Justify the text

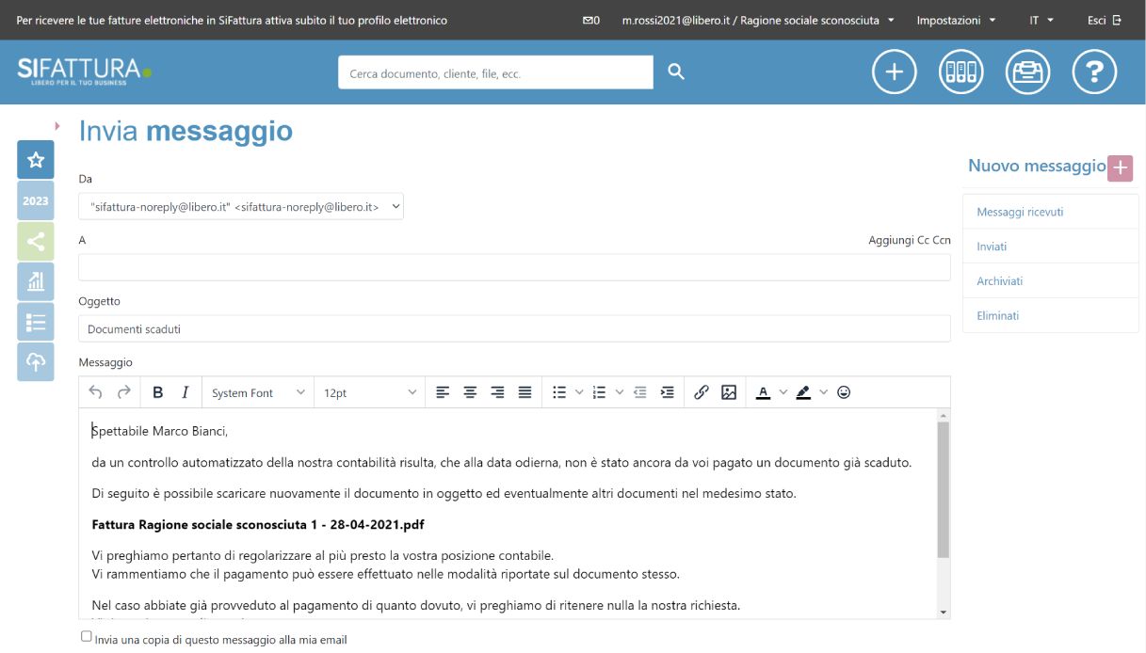tap(525, 392)
